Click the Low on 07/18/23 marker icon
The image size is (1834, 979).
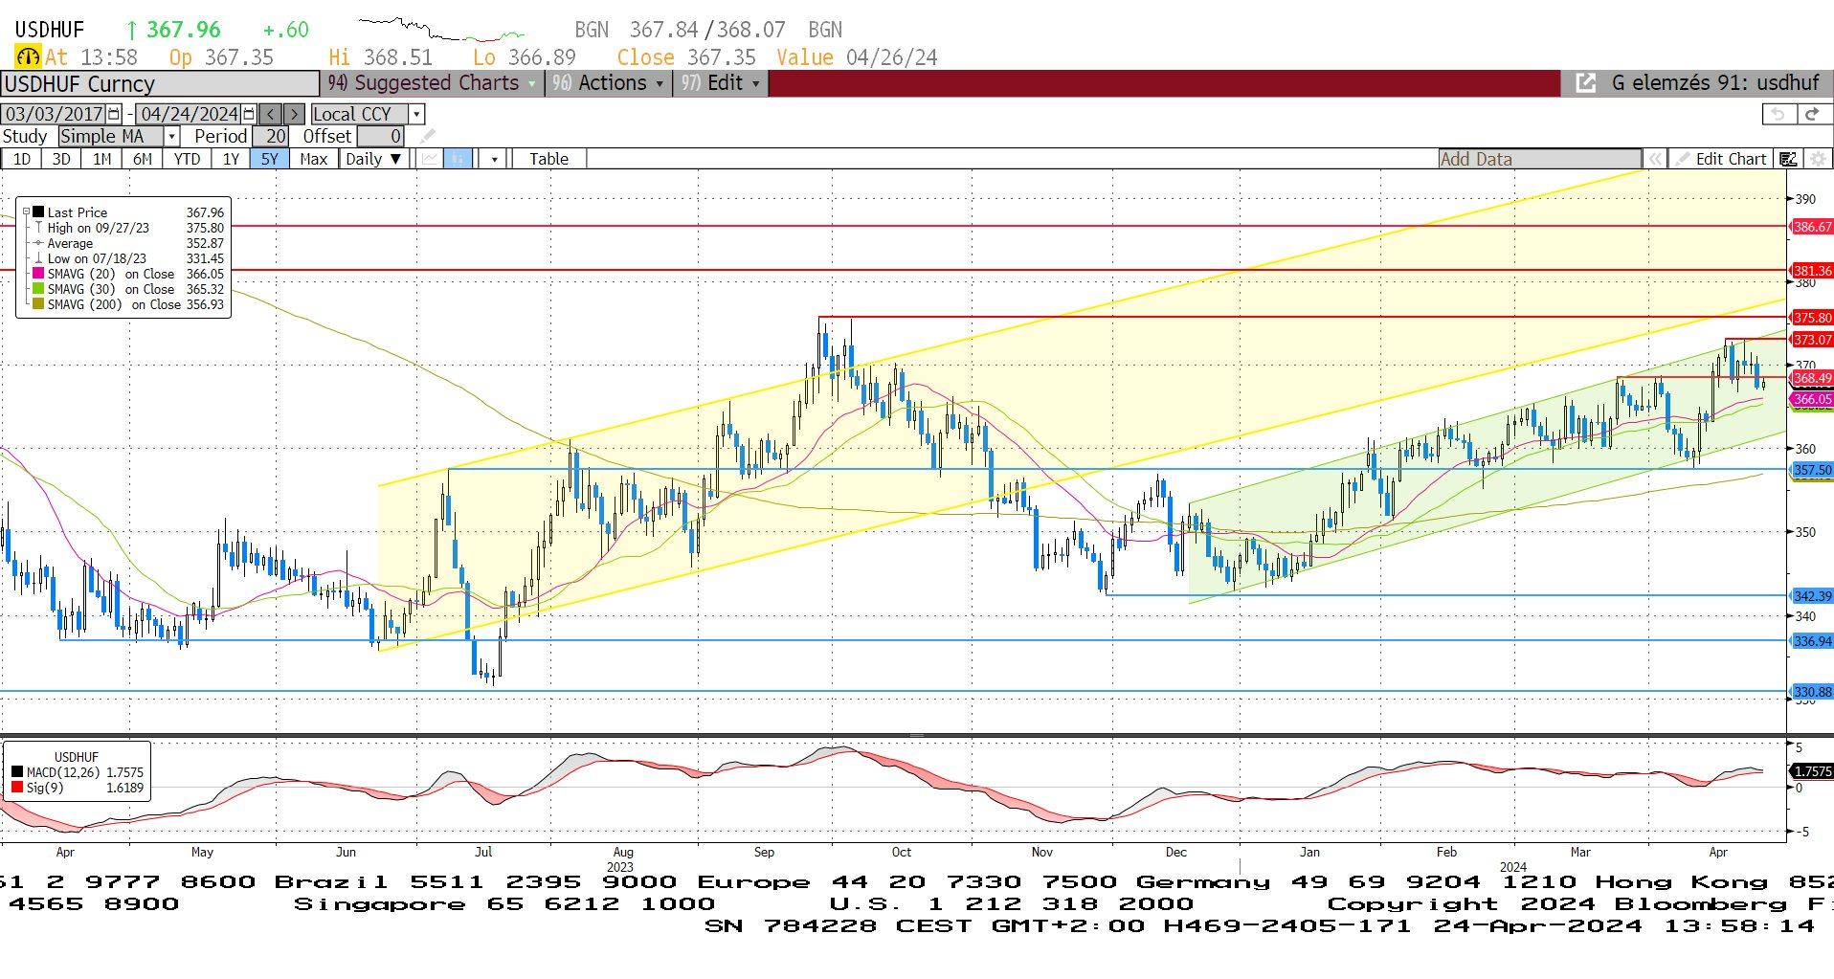click(x=38, y=258)
